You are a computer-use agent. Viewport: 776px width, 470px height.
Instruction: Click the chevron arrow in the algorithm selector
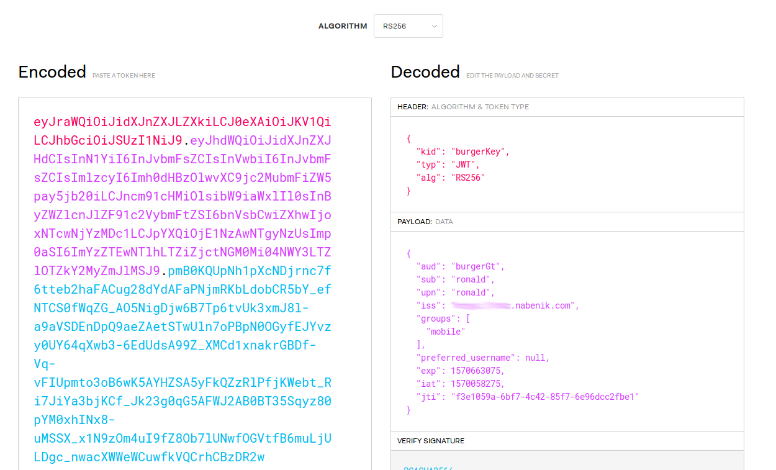(434, 26)
